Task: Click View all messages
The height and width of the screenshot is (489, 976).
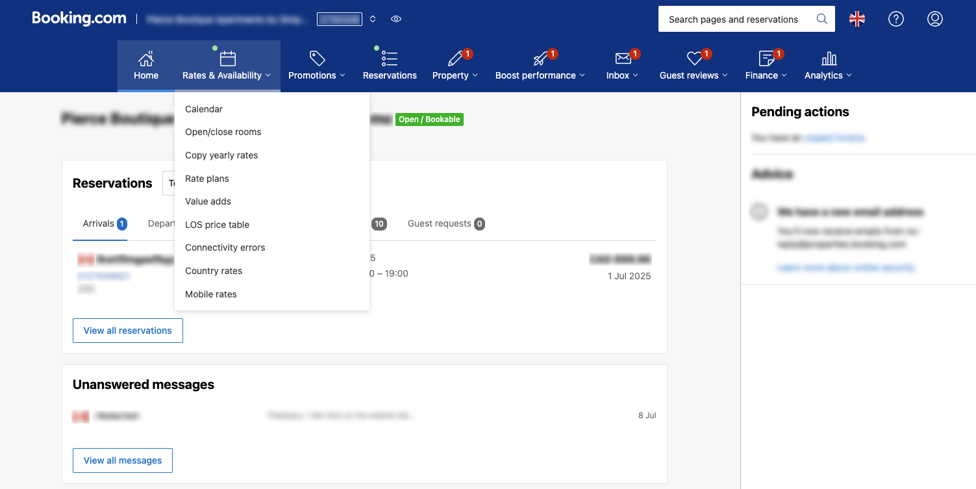Action: (x=122, y=460)
